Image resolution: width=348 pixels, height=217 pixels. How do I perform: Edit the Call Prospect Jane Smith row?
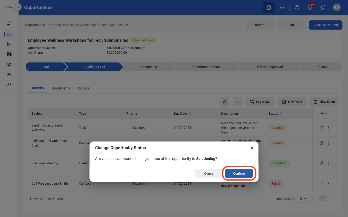coord(321,184)
